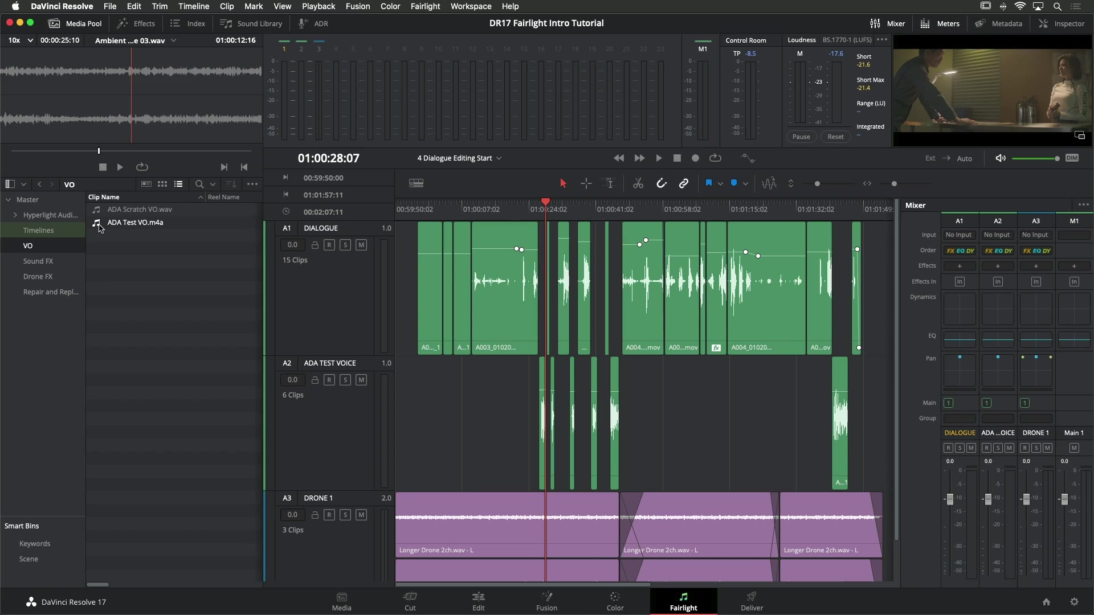Click the blue flag icon
1094x615 pixels.
tap(709, 183)
